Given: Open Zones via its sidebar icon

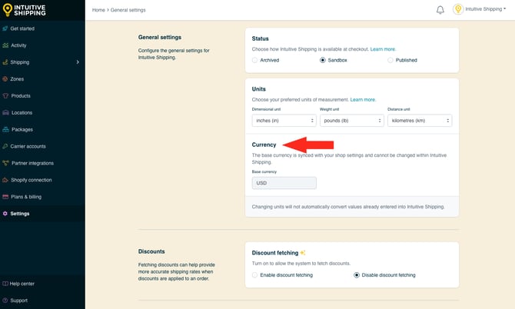Looking at the screenshot, I should [x=6, y=79].
